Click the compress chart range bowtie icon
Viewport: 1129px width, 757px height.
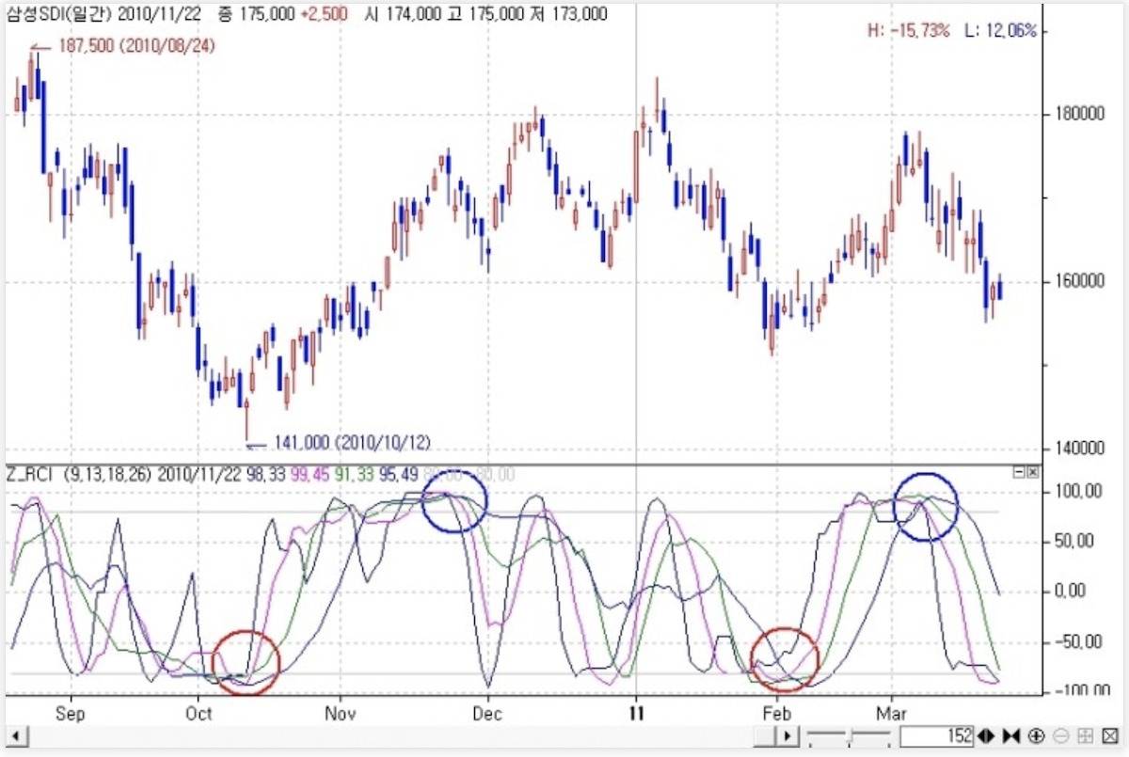coord(1011,735)
